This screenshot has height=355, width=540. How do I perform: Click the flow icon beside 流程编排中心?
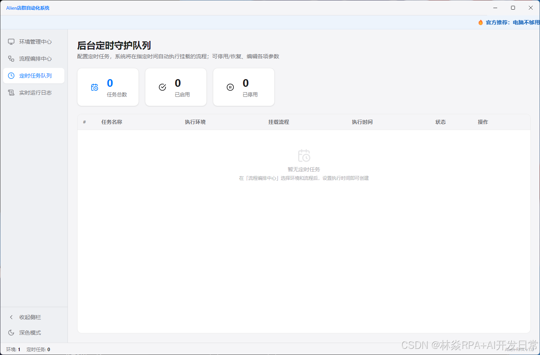click(11, 59)
